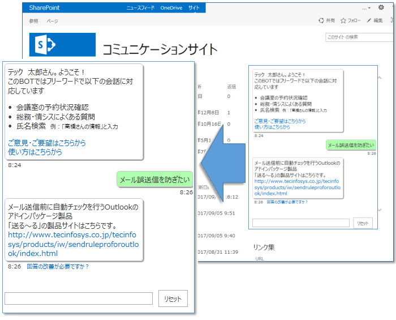
Task: Click the edit (編集) pencil icon
Action: 369,20
